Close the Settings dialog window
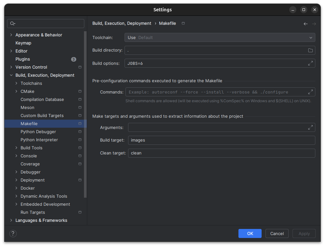This screenshot has height=247, width=325. click(315, 10)
